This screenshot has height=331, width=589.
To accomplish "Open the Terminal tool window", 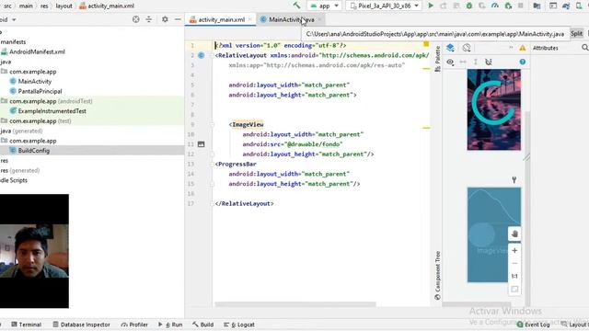I will (26, 325).
